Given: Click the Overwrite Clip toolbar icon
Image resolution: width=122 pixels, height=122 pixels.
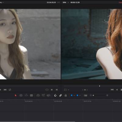Looking at the screenshot, I should coord(43,95).
